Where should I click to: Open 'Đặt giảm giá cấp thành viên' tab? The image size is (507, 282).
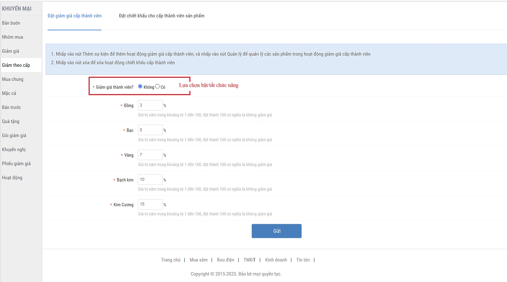[74, 16]
